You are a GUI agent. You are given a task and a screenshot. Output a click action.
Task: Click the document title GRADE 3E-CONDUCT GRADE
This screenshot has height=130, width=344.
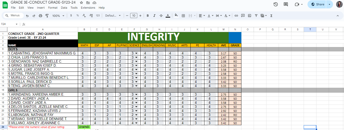pos(43,3)
